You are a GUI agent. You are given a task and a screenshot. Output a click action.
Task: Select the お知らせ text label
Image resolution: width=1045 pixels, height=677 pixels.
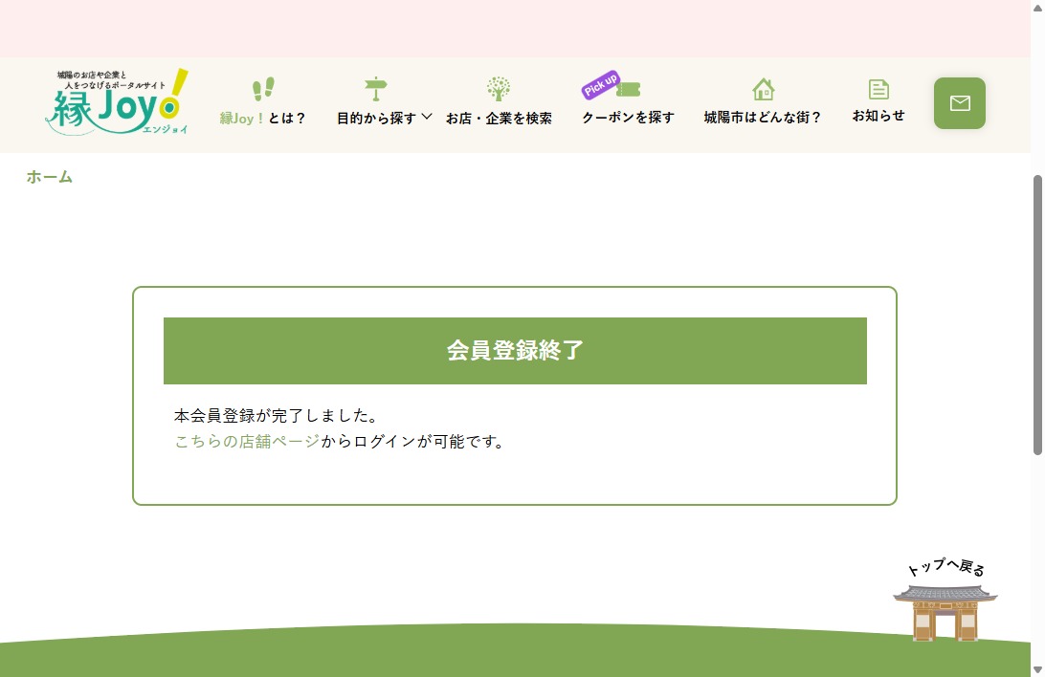(x=878, y=116)
